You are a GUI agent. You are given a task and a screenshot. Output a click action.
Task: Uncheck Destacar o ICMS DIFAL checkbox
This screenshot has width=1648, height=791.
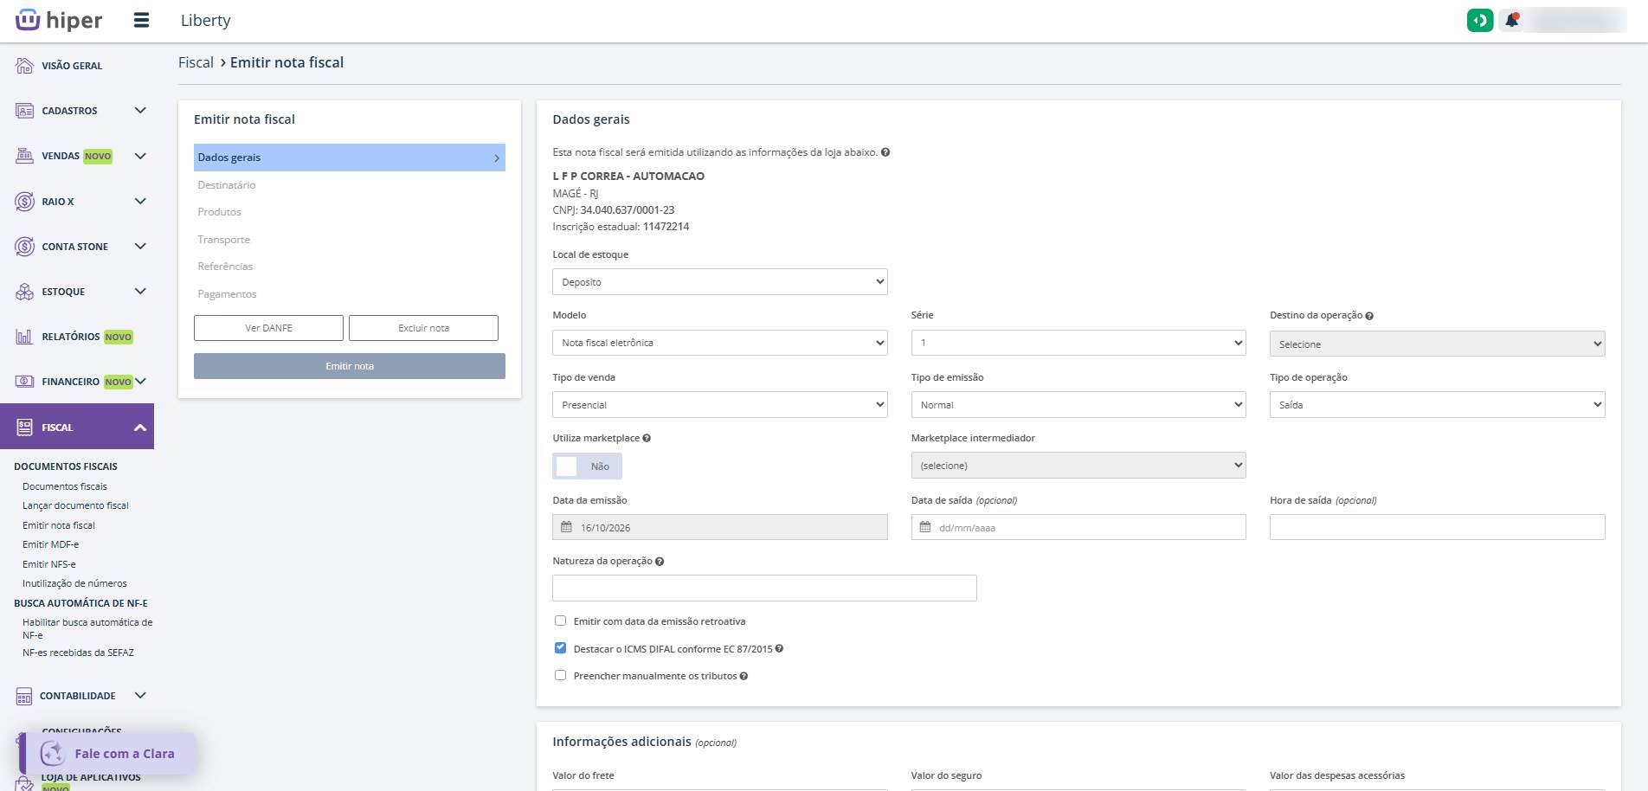click(x=560, y=647)
